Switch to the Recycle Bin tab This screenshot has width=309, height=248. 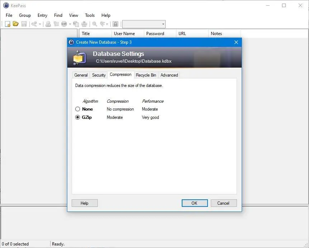point(146,75)
